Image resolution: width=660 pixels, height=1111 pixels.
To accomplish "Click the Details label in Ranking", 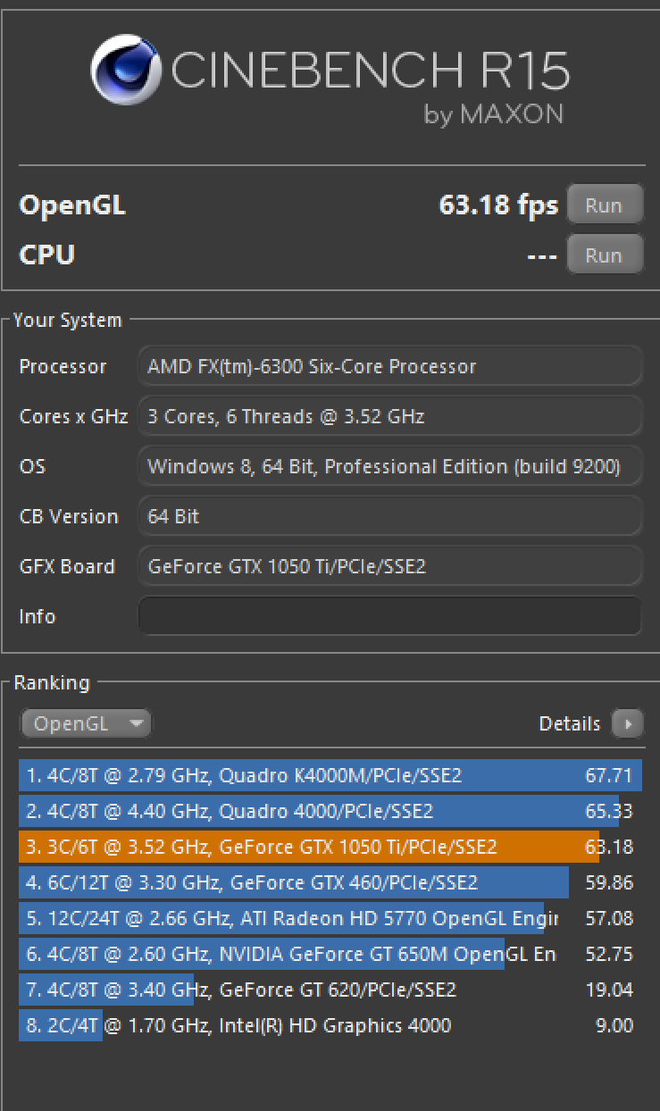I will pos(570,723).
